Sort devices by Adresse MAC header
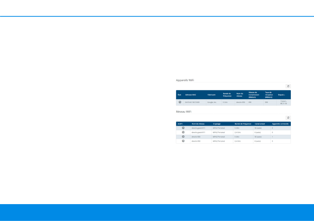The width and height of the screenshot is (314, 221). pos(191,95)
